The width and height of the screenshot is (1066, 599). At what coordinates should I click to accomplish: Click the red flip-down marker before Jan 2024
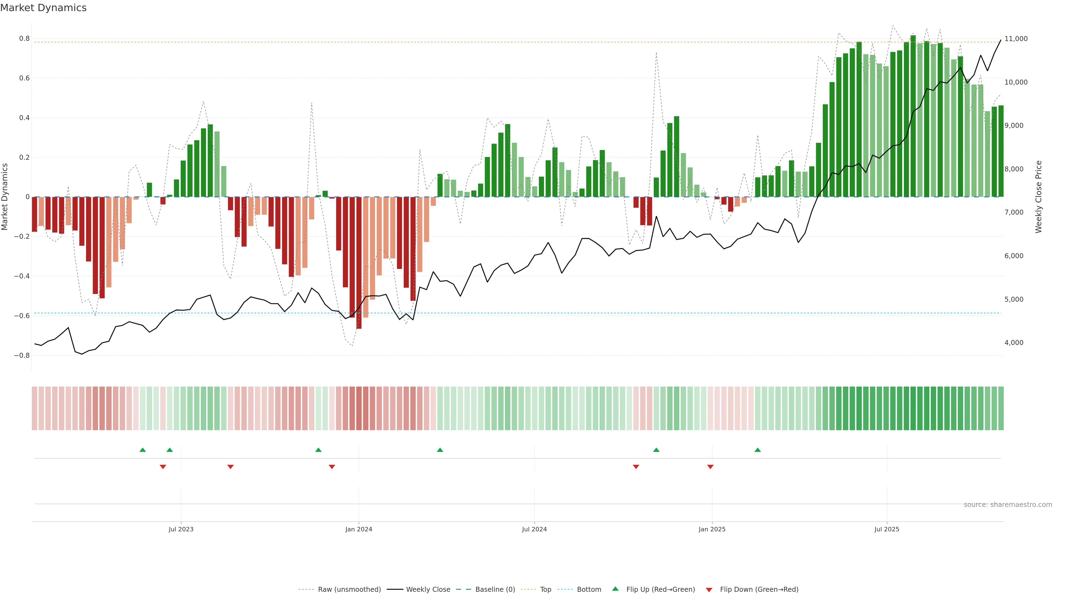(x=331, y=467)
